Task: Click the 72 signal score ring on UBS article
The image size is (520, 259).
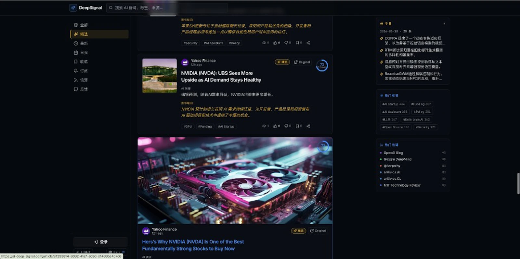Action: tap(322, 66)
